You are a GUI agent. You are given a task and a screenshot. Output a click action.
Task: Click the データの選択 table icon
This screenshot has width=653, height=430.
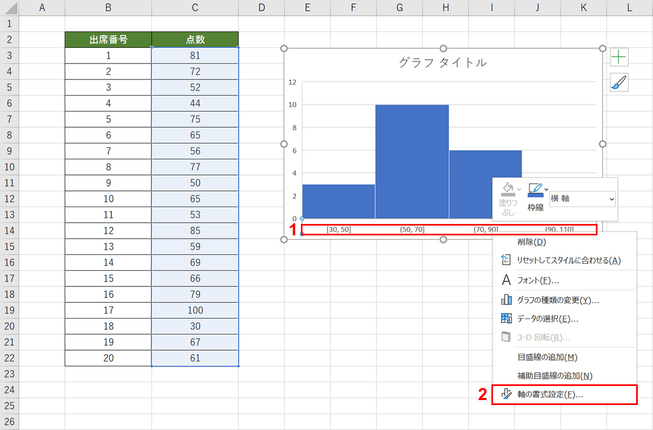coord(506,319)
